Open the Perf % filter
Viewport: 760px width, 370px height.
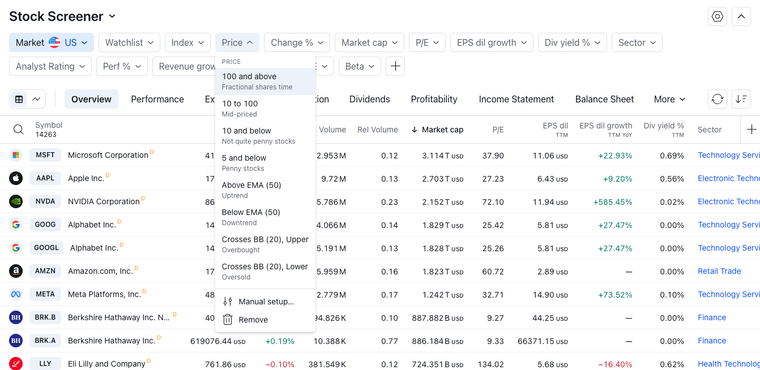point(122,66)
